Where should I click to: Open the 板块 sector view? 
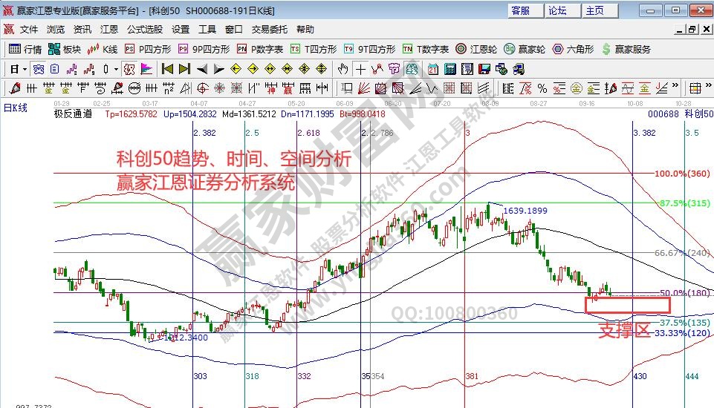pos(65,49)
